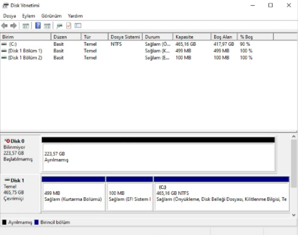Open the Görünüm menu
Viewport: 298px width, 235px height.
click(x=52, y=16)
